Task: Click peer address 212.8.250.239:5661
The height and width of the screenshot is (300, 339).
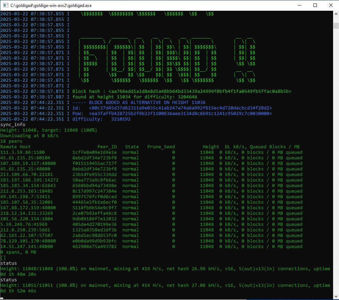Action: (25, 230)
